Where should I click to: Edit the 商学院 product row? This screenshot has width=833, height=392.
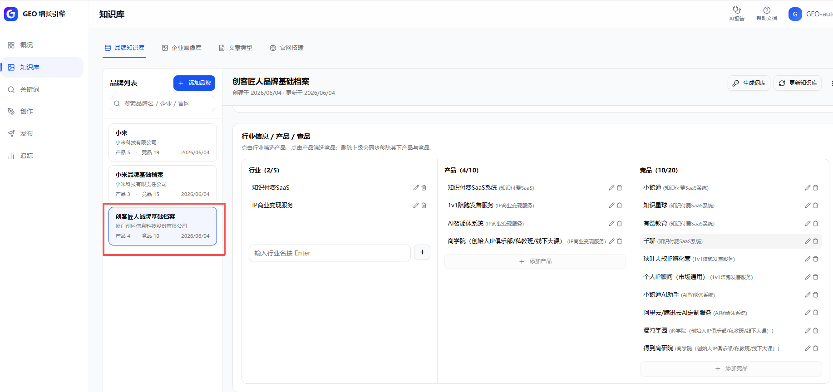pos(611,241)
